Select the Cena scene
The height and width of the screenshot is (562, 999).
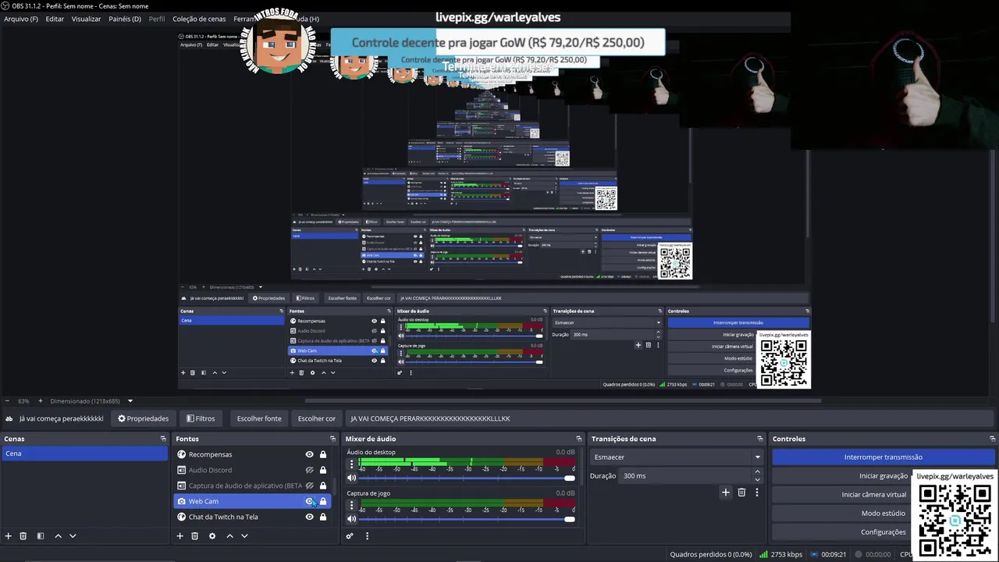coord(84,454)
